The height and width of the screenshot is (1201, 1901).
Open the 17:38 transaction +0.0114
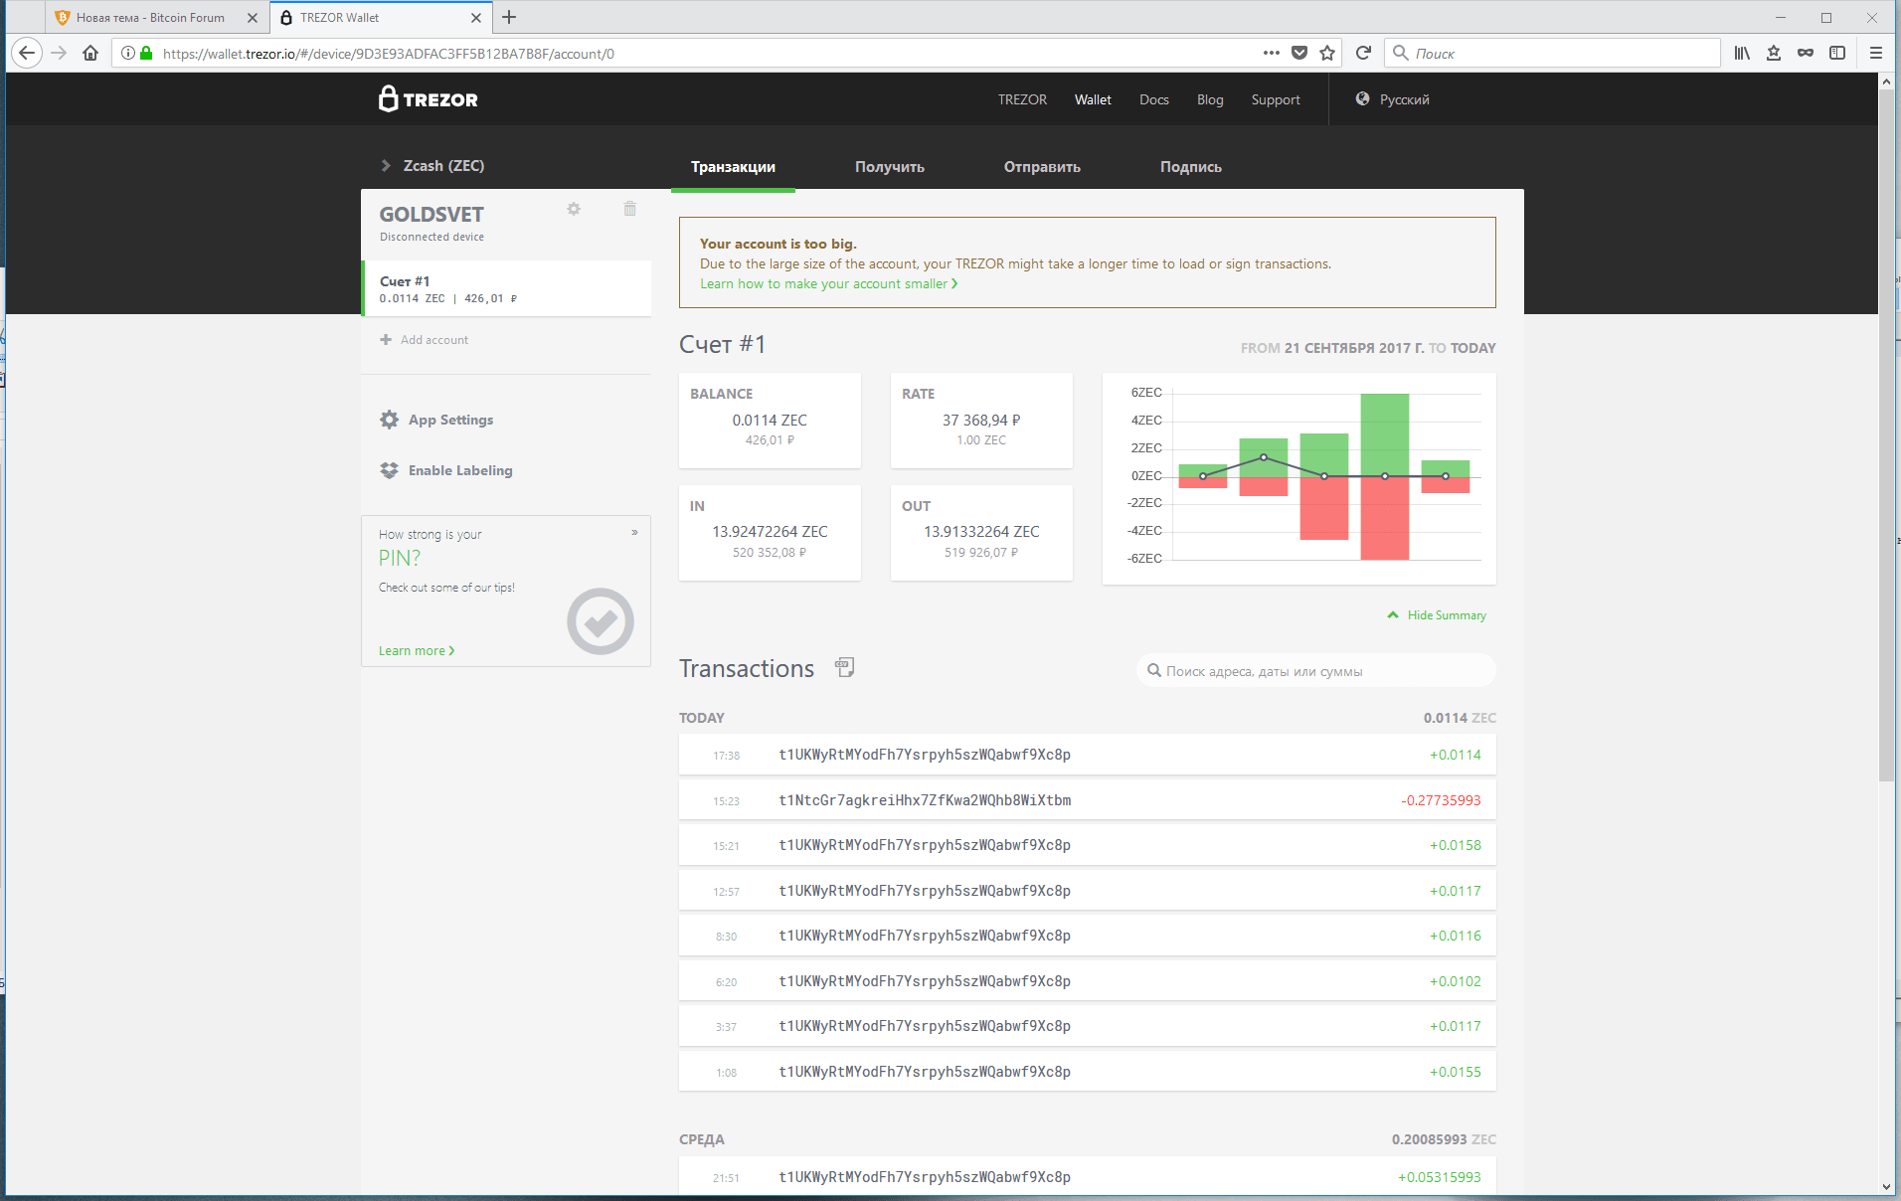(1087, 755)
